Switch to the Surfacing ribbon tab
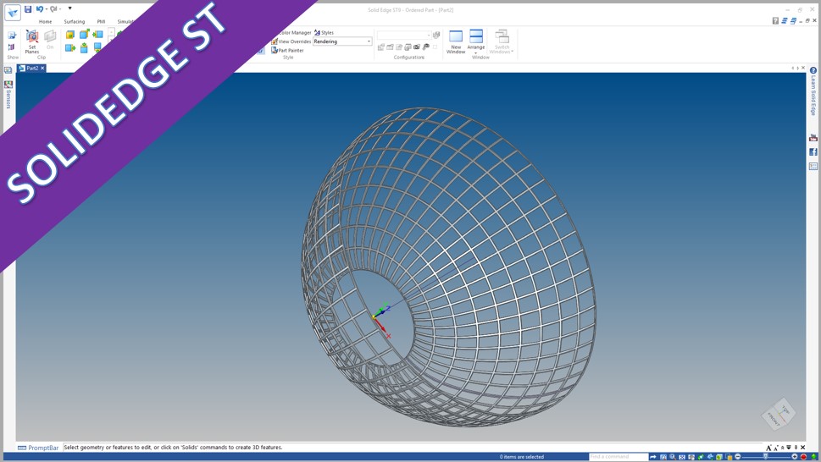Screen dimensions: 821x462 click(75, 21)
